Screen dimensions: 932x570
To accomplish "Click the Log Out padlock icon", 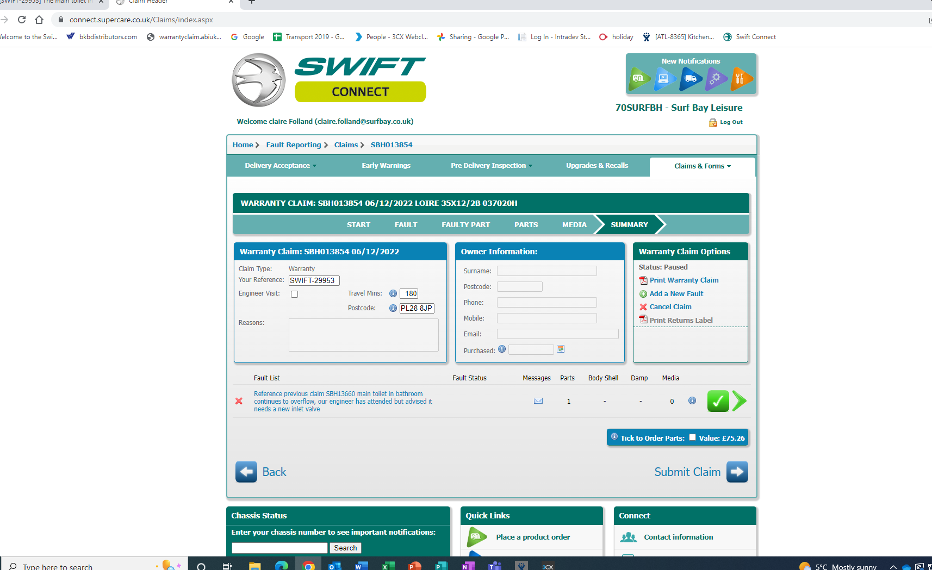I will 713,122.
